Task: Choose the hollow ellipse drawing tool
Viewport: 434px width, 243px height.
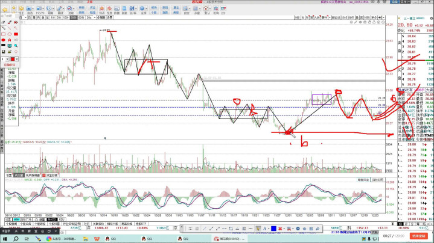Action: pos(10,34)
